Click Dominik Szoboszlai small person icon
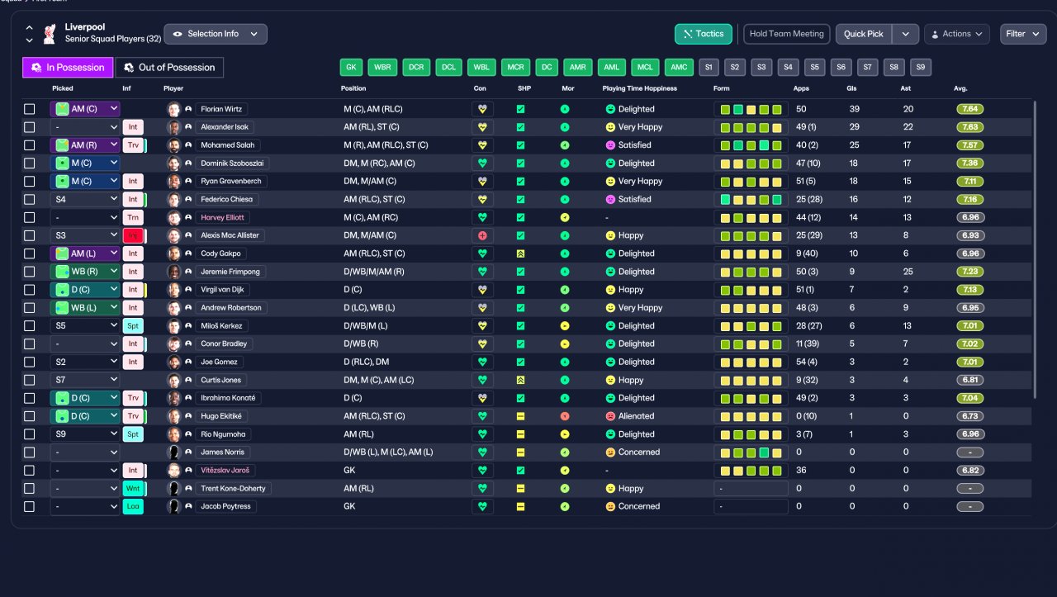 click(188, 163)
